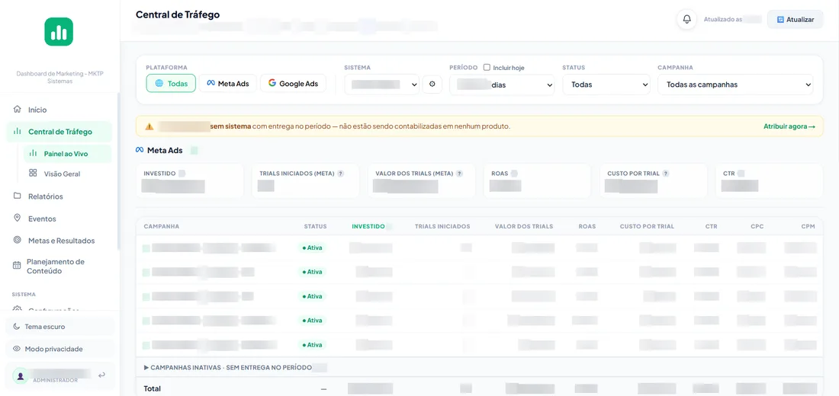This screenshot has width=839, height=396.
Task: Toggle Modo privacidade
Action: pyautogui.click(x=59, y=349)
